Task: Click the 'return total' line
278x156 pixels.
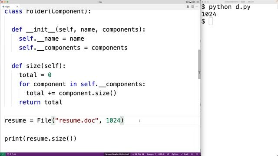Action: pos(40,102)
